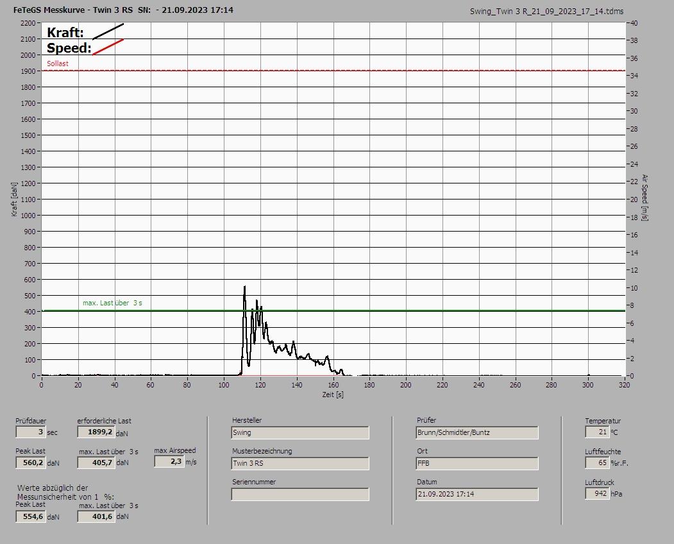This screenshot has height=544, width=674.
Task: Click the green 'max. Last über 3 s' label
Action: [112, 303]
